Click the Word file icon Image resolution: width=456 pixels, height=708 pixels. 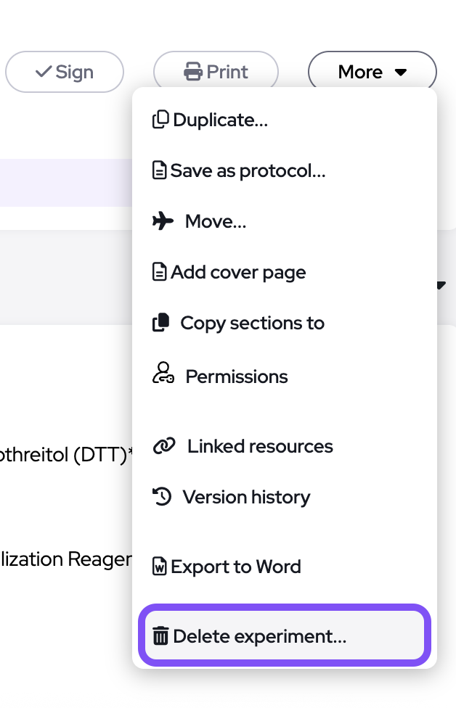click(159, 567)
